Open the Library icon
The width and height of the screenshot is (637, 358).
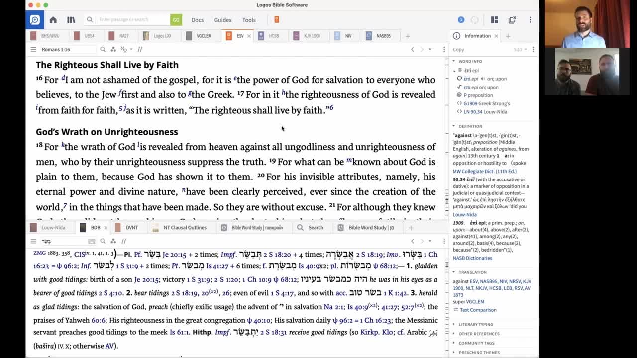pos(71,20)
